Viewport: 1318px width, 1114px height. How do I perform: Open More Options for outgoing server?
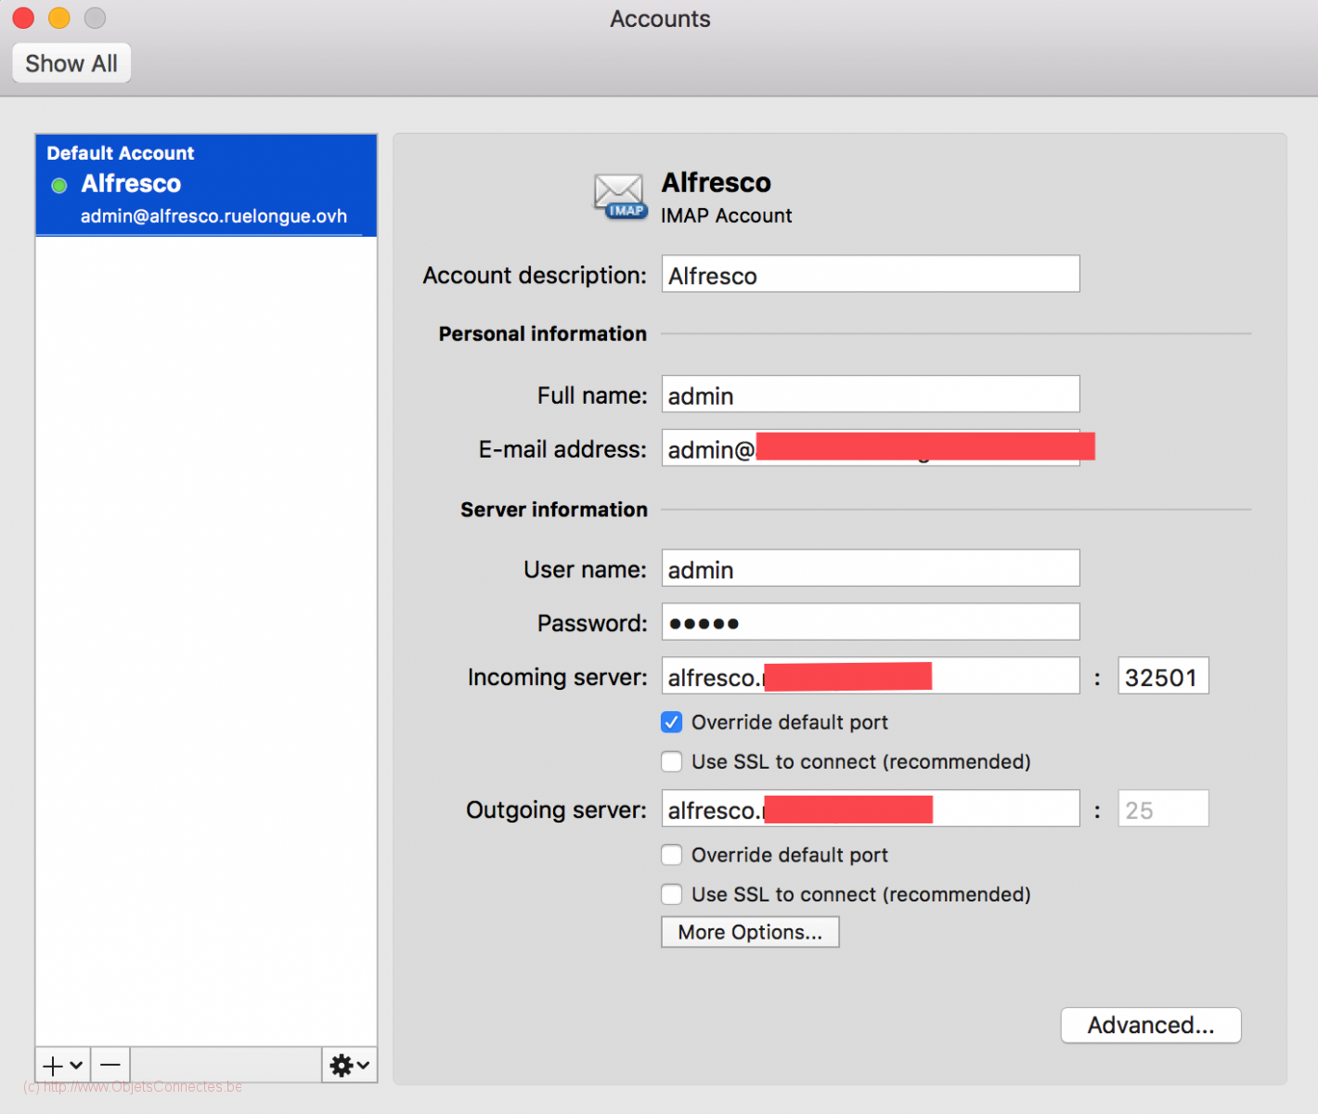(750, 932)
